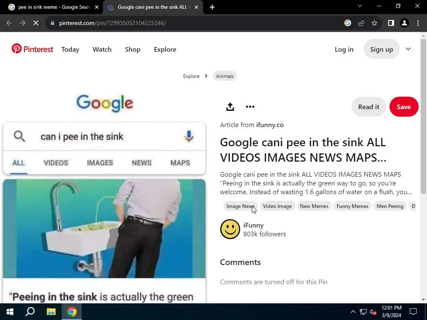Viewport: 427px width, 320px height.
Task: Click the taskbar clock and date
Action: click(x=391, y=312)
